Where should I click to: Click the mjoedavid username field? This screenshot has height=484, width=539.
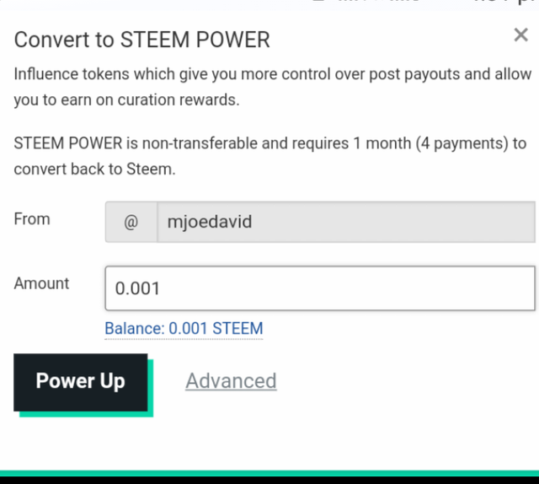coord(345,223)
